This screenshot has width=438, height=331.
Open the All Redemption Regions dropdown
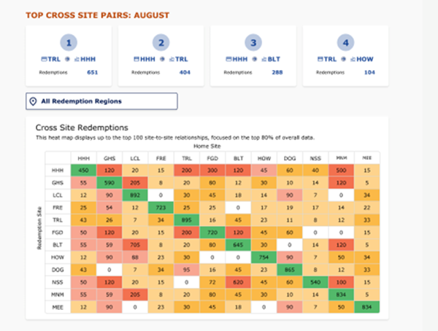click(x=101, y=101)
